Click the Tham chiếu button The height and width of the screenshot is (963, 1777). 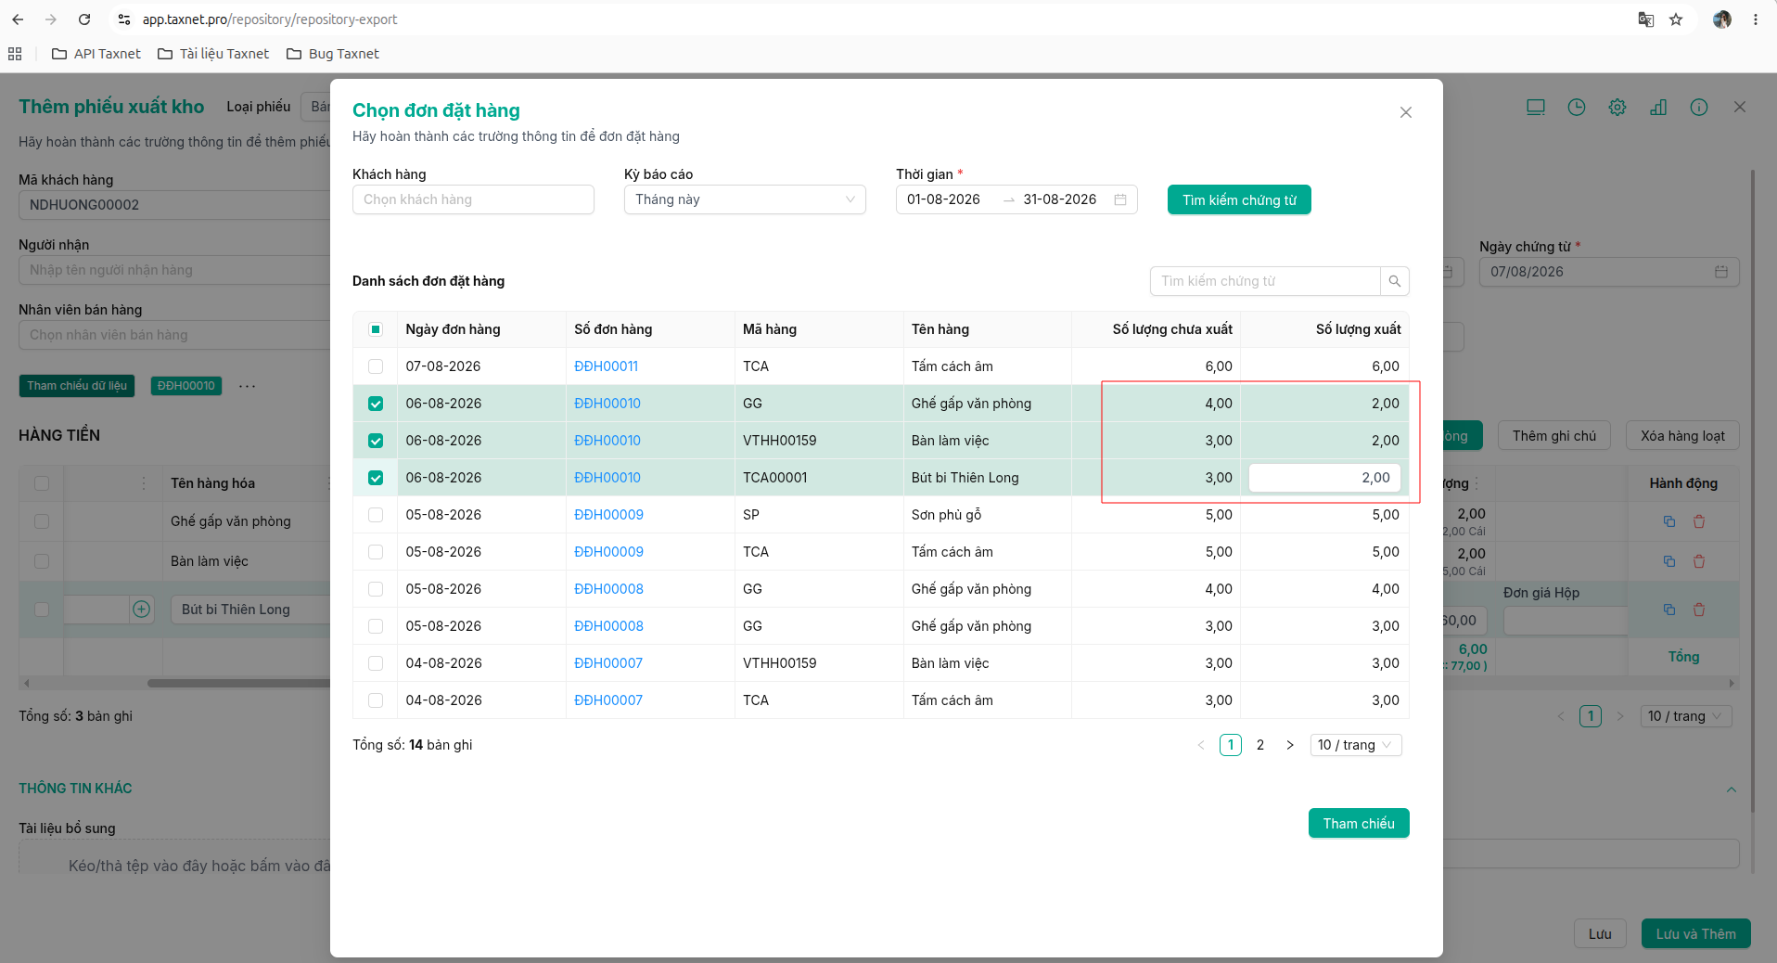[1359, 823]
